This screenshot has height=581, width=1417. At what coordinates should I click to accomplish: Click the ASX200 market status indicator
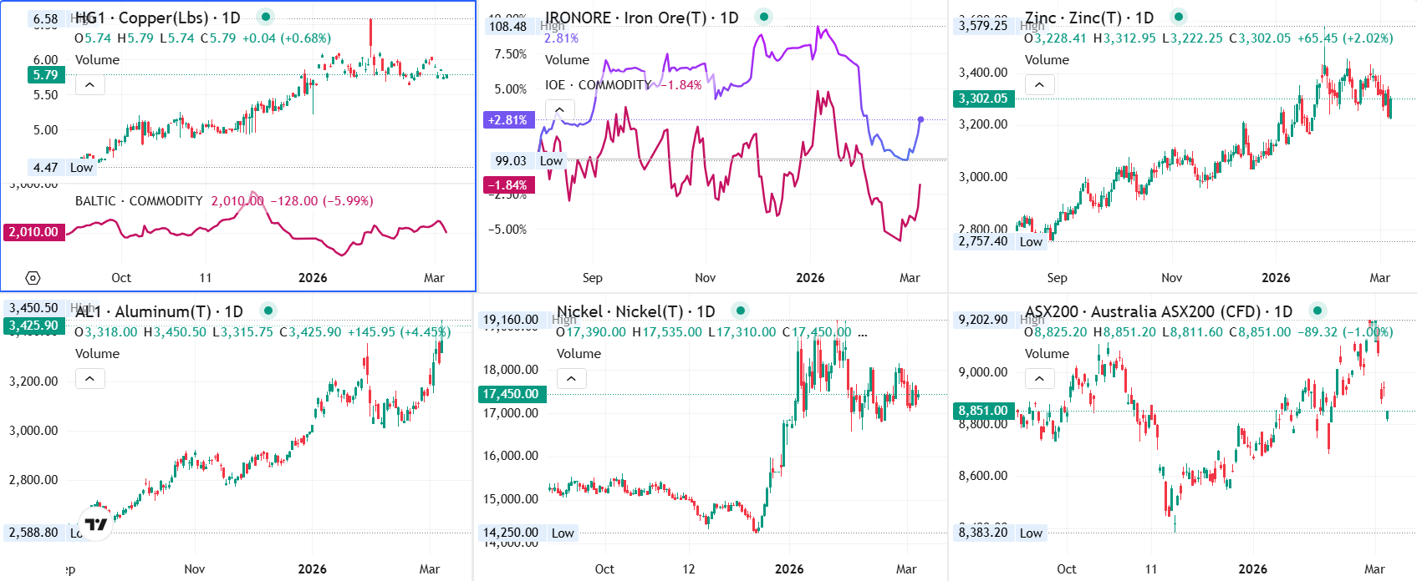coord(1318,311)
